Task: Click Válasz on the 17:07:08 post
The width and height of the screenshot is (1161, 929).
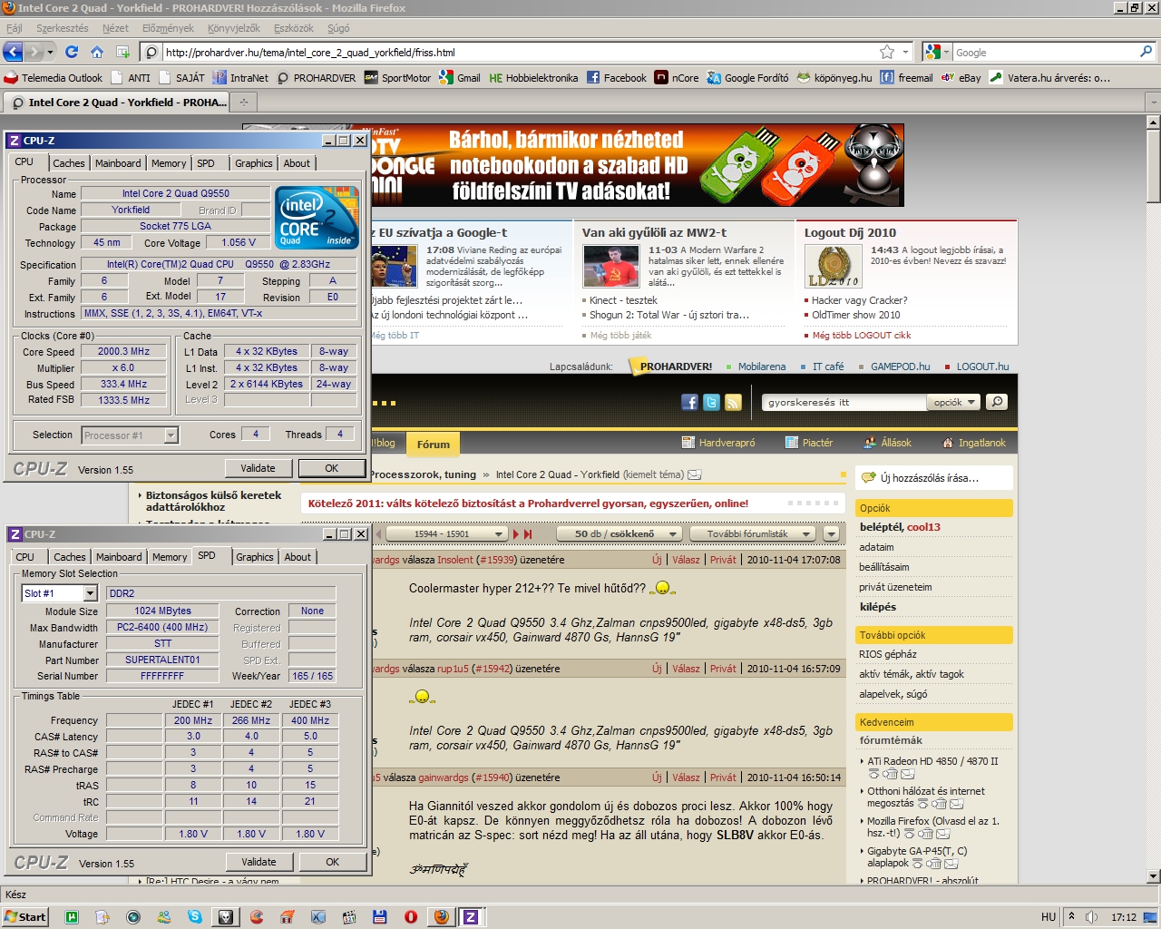Action: coord(686,560)
